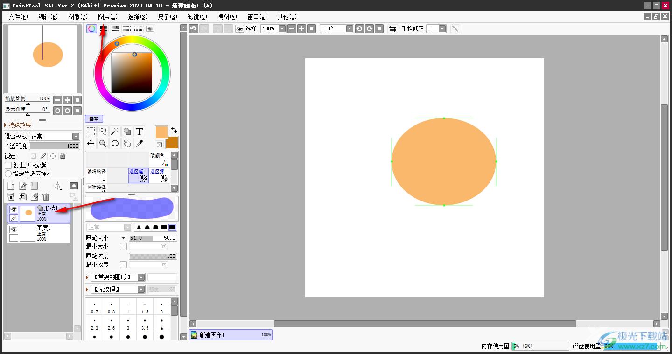The width and height of the screenshot is (672, 354).
Task: Click the straight line mode icon
Action: click(x=455, y=28)
